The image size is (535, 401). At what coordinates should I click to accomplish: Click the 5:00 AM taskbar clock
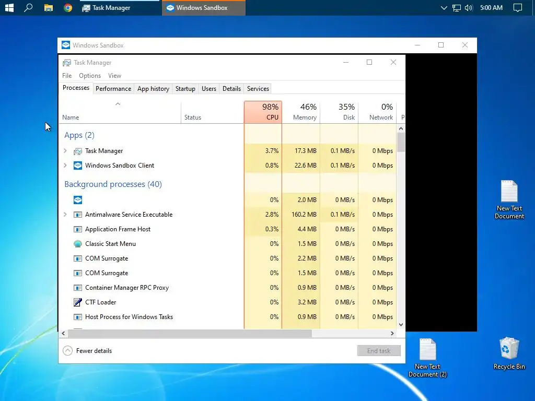491,7
